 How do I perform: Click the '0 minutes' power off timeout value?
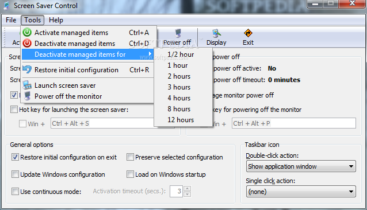[284, 80]
